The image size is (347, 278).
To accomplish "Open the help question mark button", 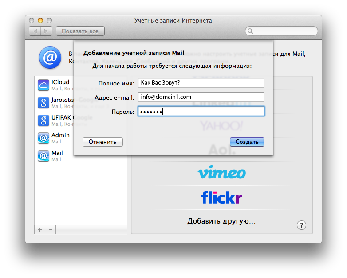I will 301,225.
